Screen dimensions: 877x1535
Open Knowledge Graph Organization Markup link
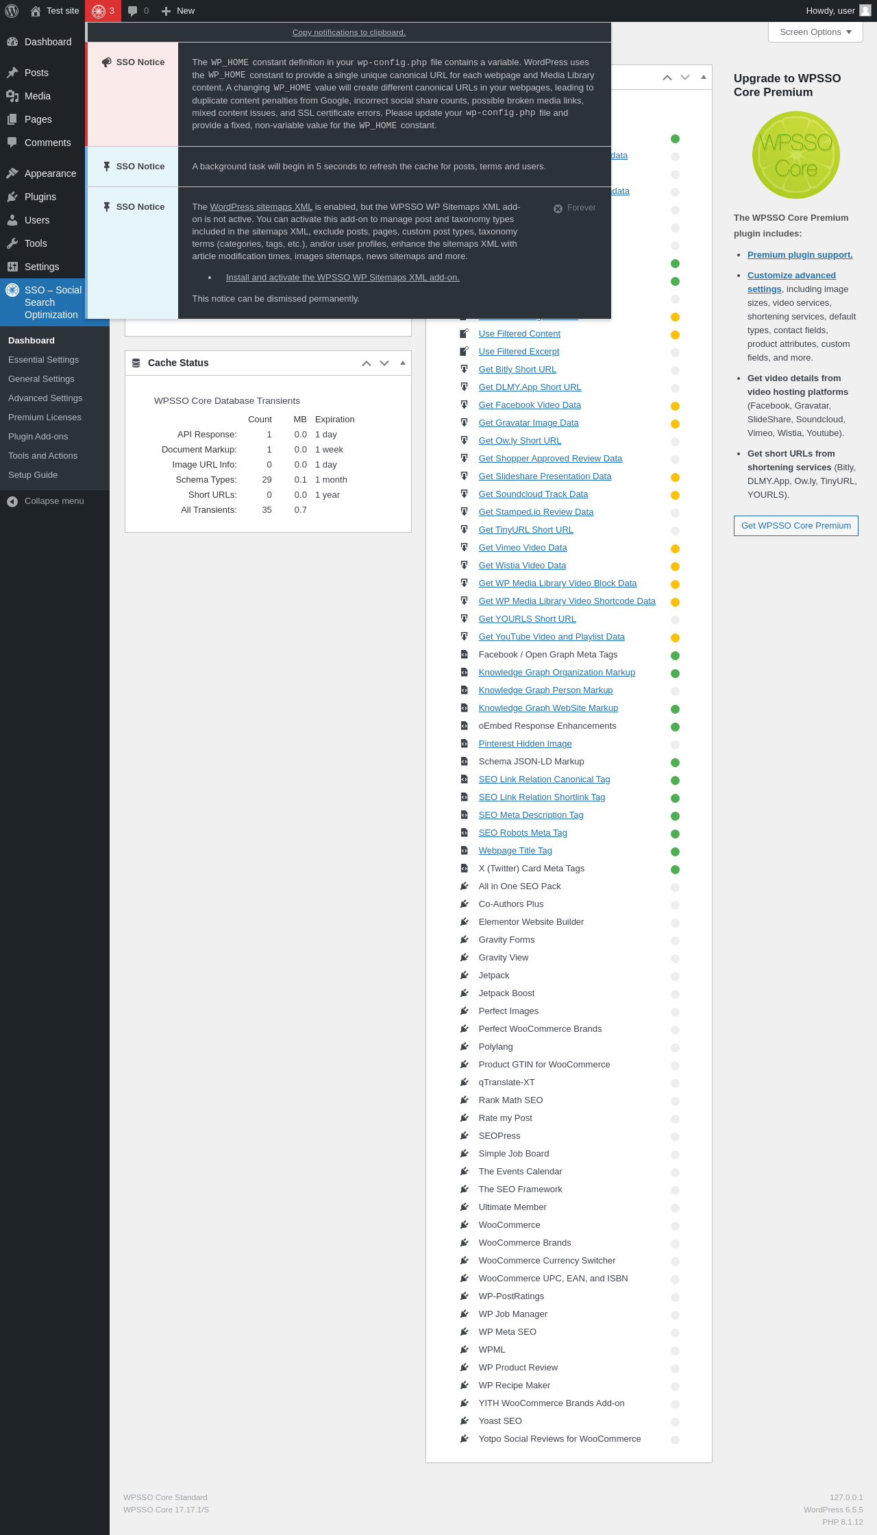click(x=557, y=673)
